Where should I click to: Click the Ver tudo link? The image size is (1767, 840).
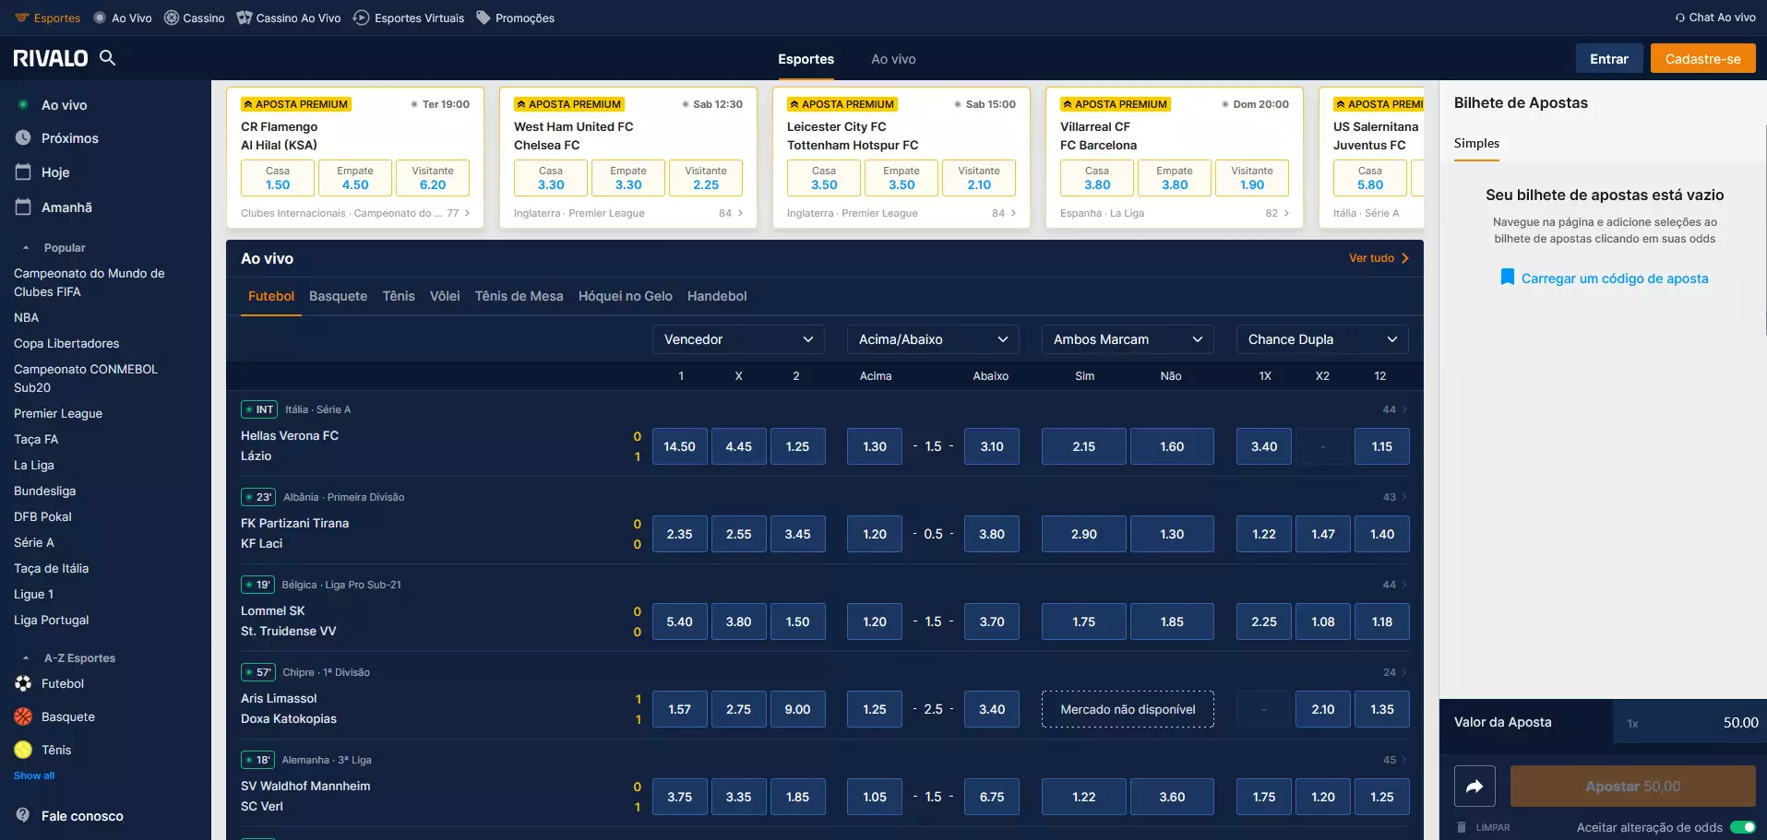[1379, 258]
